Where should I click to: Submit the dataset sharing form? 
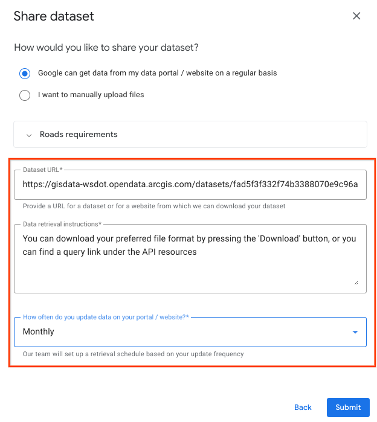[x=348, y=408]
